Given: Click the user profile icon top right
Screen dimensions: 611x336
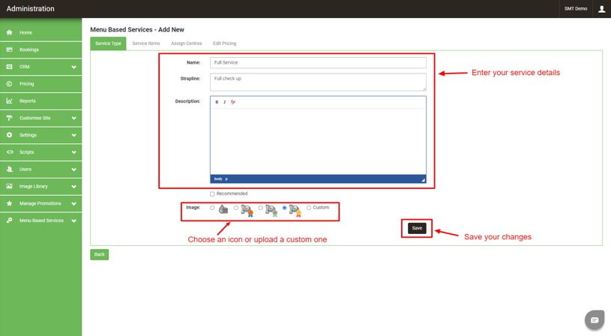Looking at the screenshot, I should 601,9.
